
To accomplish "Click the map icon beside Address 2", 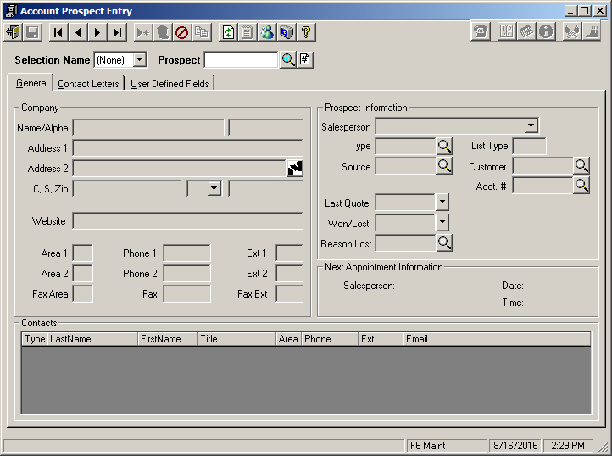I will (x=295, y=169).
